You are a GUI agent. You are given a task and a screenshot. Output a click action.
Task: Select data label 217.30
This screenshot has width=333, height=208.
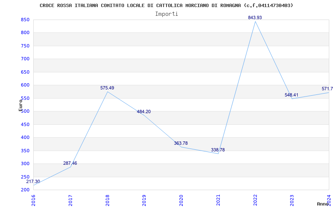click(x=33, y=181)
